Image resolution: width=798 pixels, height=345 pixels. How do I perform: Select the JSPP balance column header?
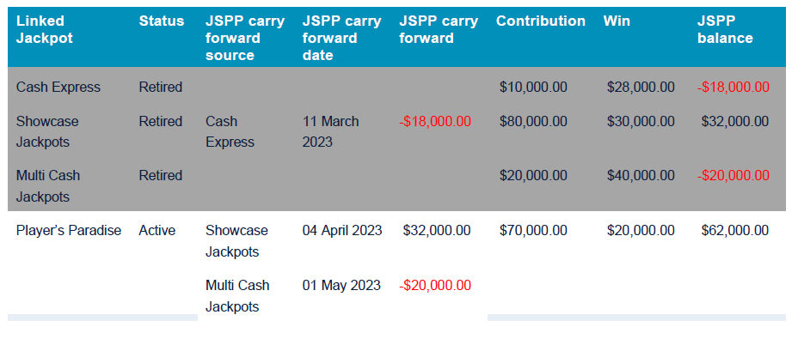(724, 29)
